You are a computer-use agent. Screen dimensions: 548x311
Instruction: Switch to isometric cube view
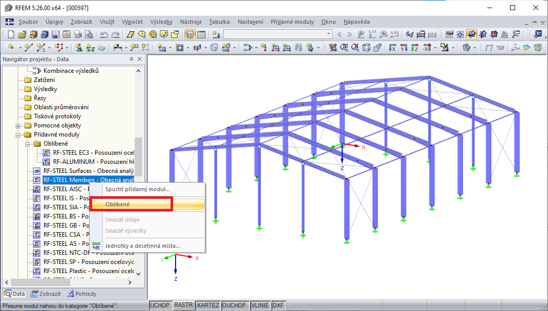coord(366,47)
